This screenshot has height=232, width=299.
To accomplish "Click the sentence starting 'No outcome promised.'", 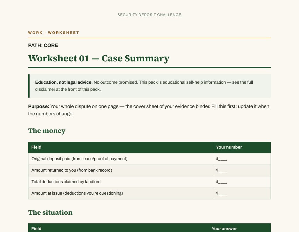I will [116, 82].
